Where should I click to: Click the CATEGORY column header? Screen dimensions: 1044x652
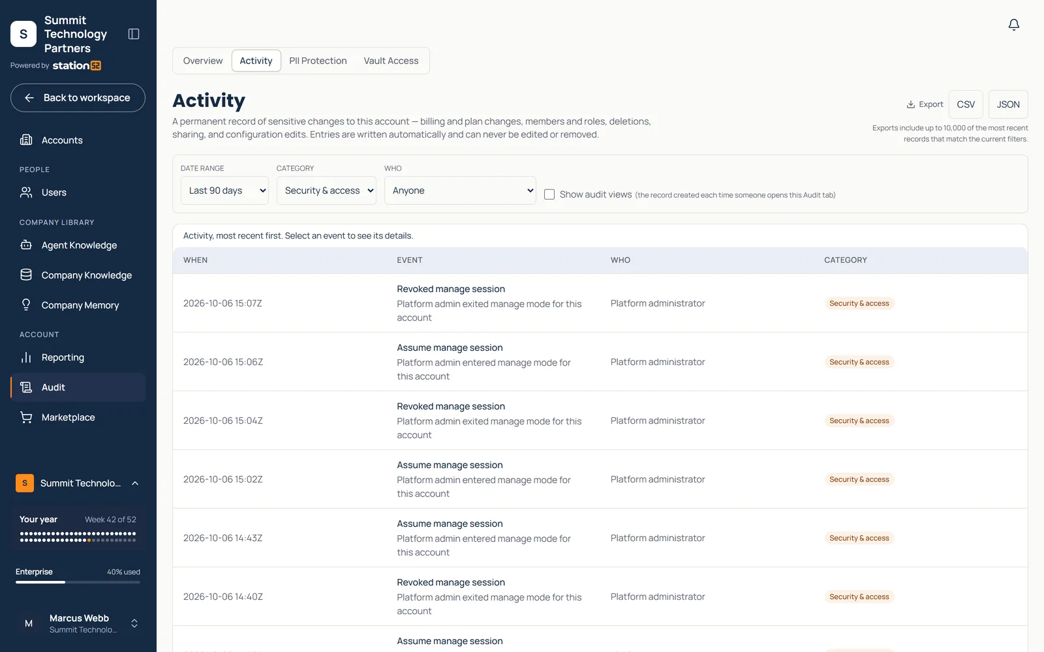[846, 260]
